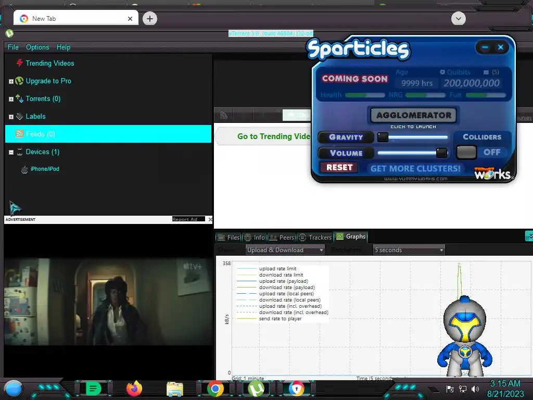Screen dimensions: 533x400
Task: Click the Apple TV+ video advertisement
Action: pos(109,302)
